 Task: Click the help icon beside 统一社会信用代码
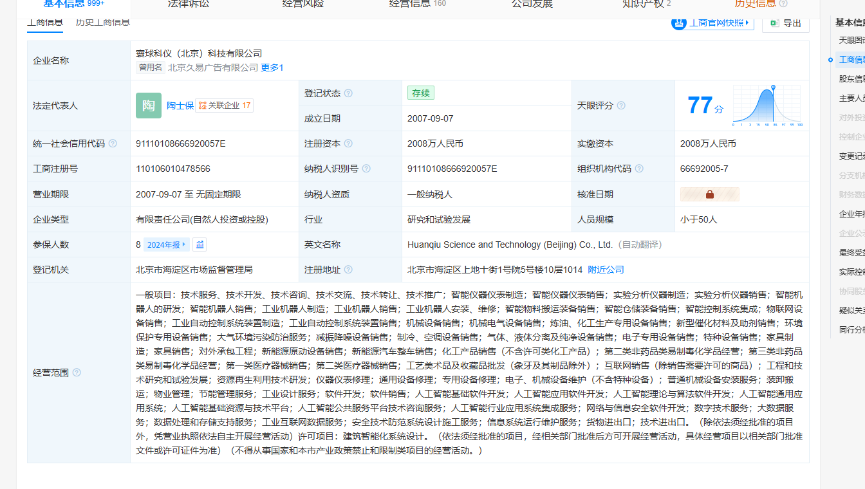[113, 143]
